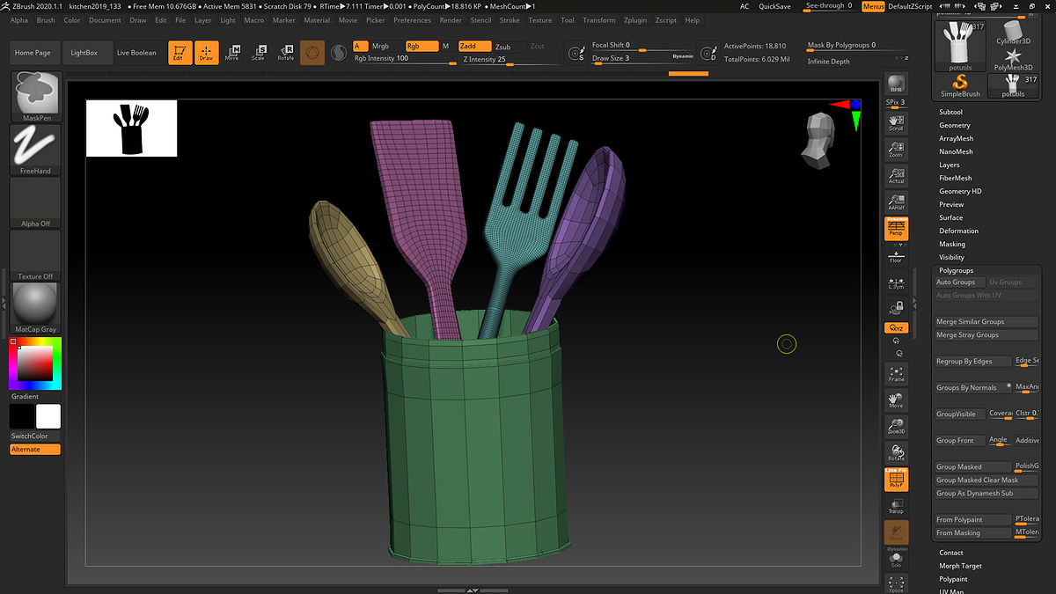This screenshot has width=1056, height=594.
Task: Click the Auto Groups button
Action: [x=959, y=282]
